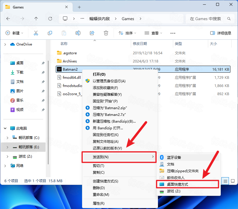Refresh the current folder

pos(50,19)
